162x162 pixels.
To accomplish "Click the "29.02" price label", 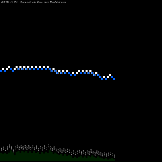I will click(13, 151).
